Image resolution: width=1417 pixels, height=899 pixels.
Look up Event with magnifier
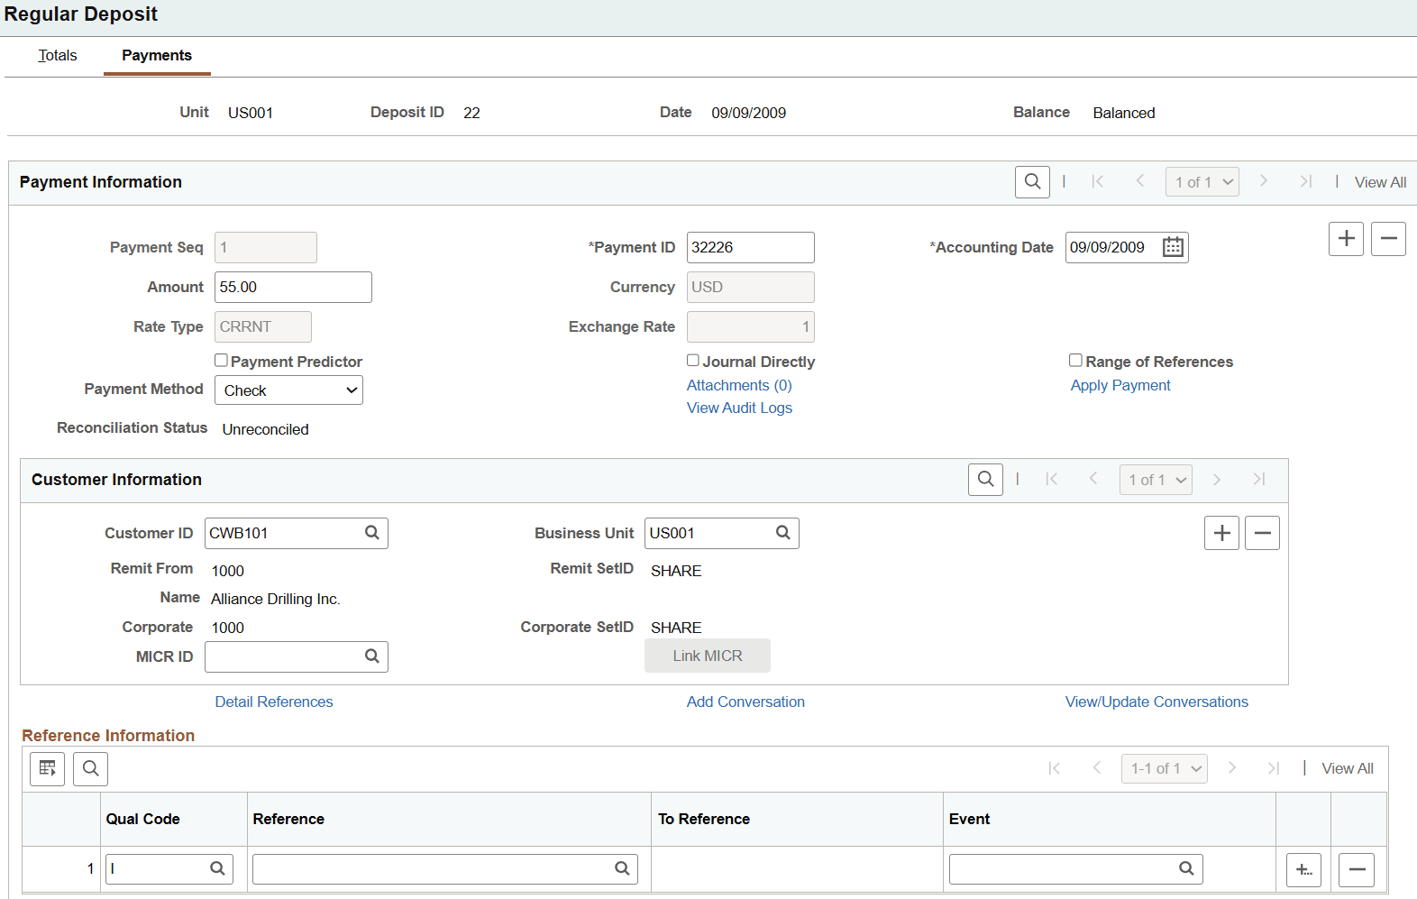point(1186,868)
